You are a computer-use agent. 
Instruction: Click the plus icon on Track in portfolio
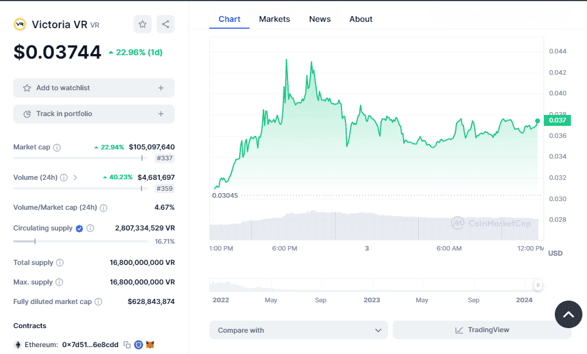(x=161, y=114)
